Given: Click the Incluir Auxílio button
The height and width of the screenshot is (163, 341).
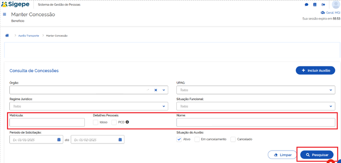Looking at the screenshot, I should tap(315, 70).
